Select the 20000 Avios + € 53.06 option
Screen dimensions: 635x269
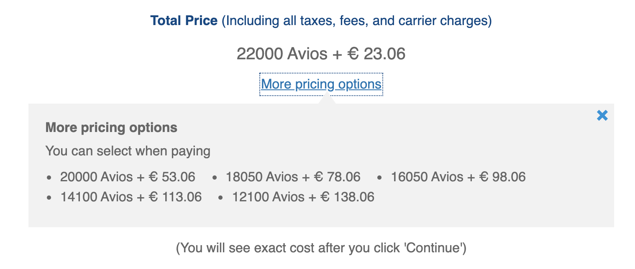[x=128, y=177]
